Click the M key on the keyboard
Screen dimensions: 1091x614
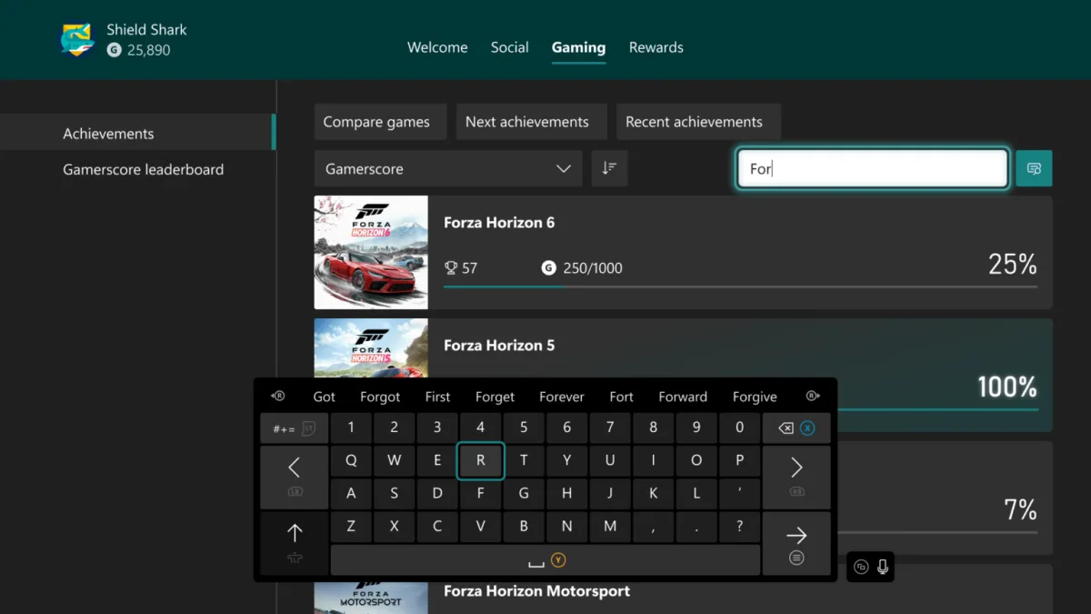tap(610, 526)
